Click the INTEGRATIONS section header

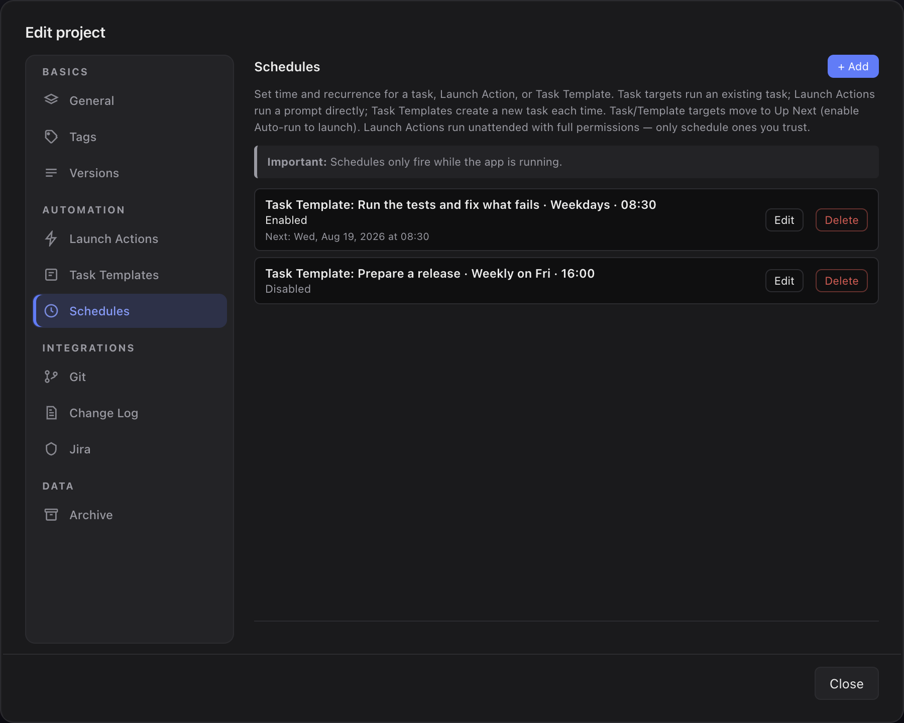[88, 348]
